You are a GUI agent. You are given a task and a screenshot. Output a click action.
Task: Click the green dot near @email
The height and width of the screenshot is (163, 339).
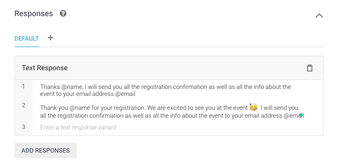[x=301, y=115]
